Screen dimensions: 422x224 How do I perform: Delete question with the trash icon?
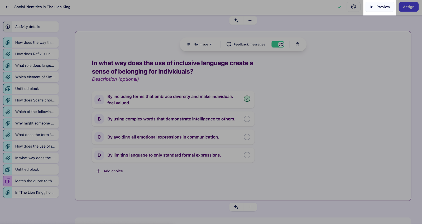(297, 44)
